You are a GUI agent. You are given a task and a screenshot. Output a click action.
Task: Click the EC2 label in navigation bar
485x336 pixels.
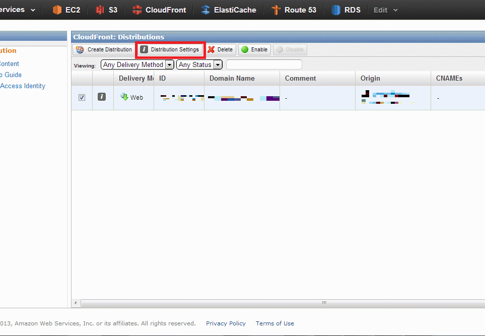(x=73, y=10)
